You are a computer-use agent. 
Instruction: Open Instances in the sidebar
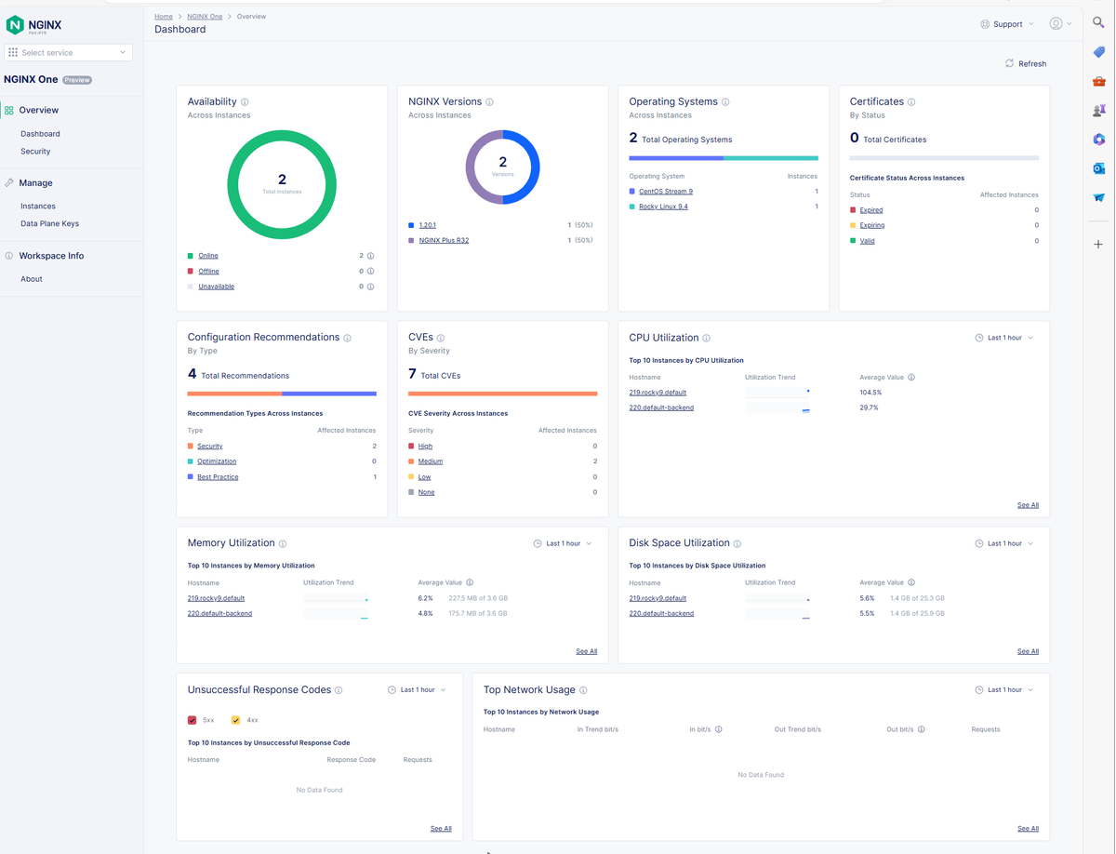pos(38,207)
